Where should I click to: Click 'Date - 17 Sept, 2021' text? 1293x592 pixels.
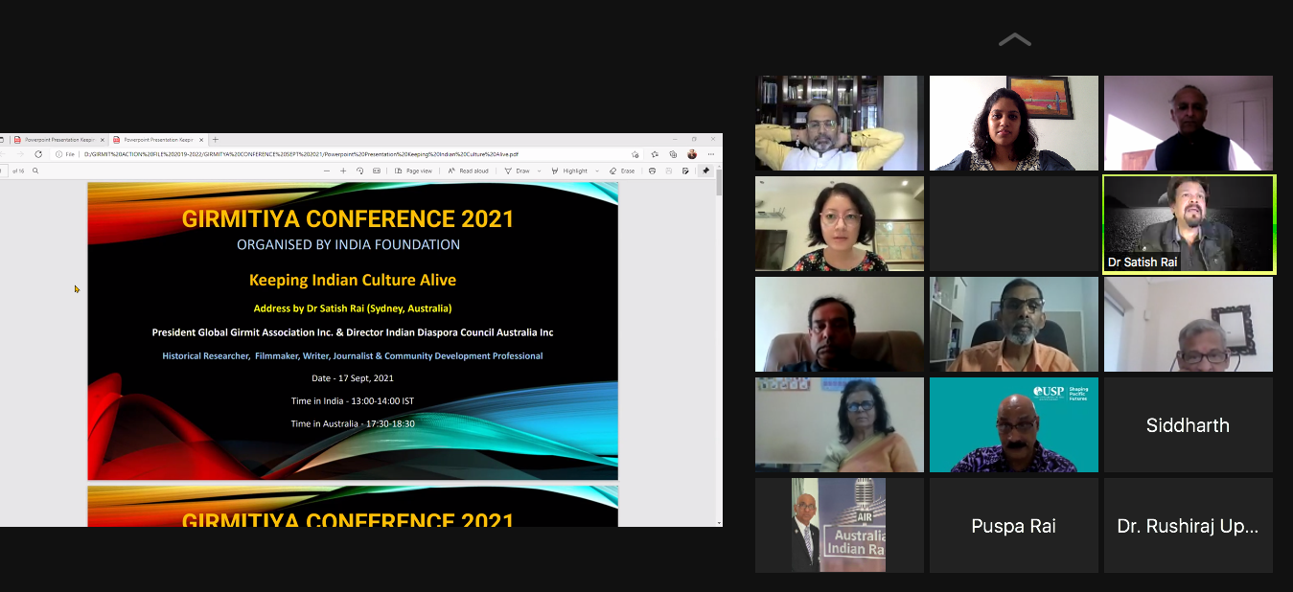click(x=353, y=378)
